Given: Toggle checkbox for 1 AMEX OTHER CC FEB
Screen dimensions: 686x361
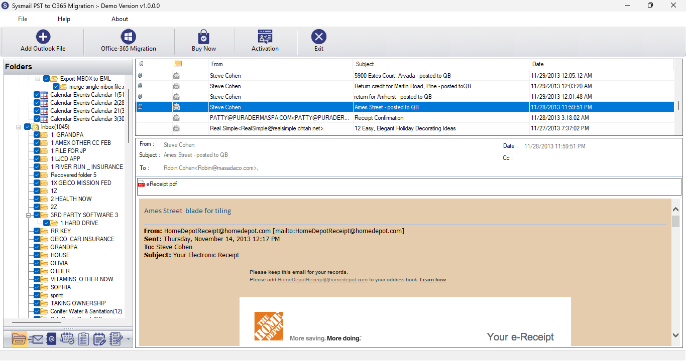Looking at the screenshot, I should point(37,143).
